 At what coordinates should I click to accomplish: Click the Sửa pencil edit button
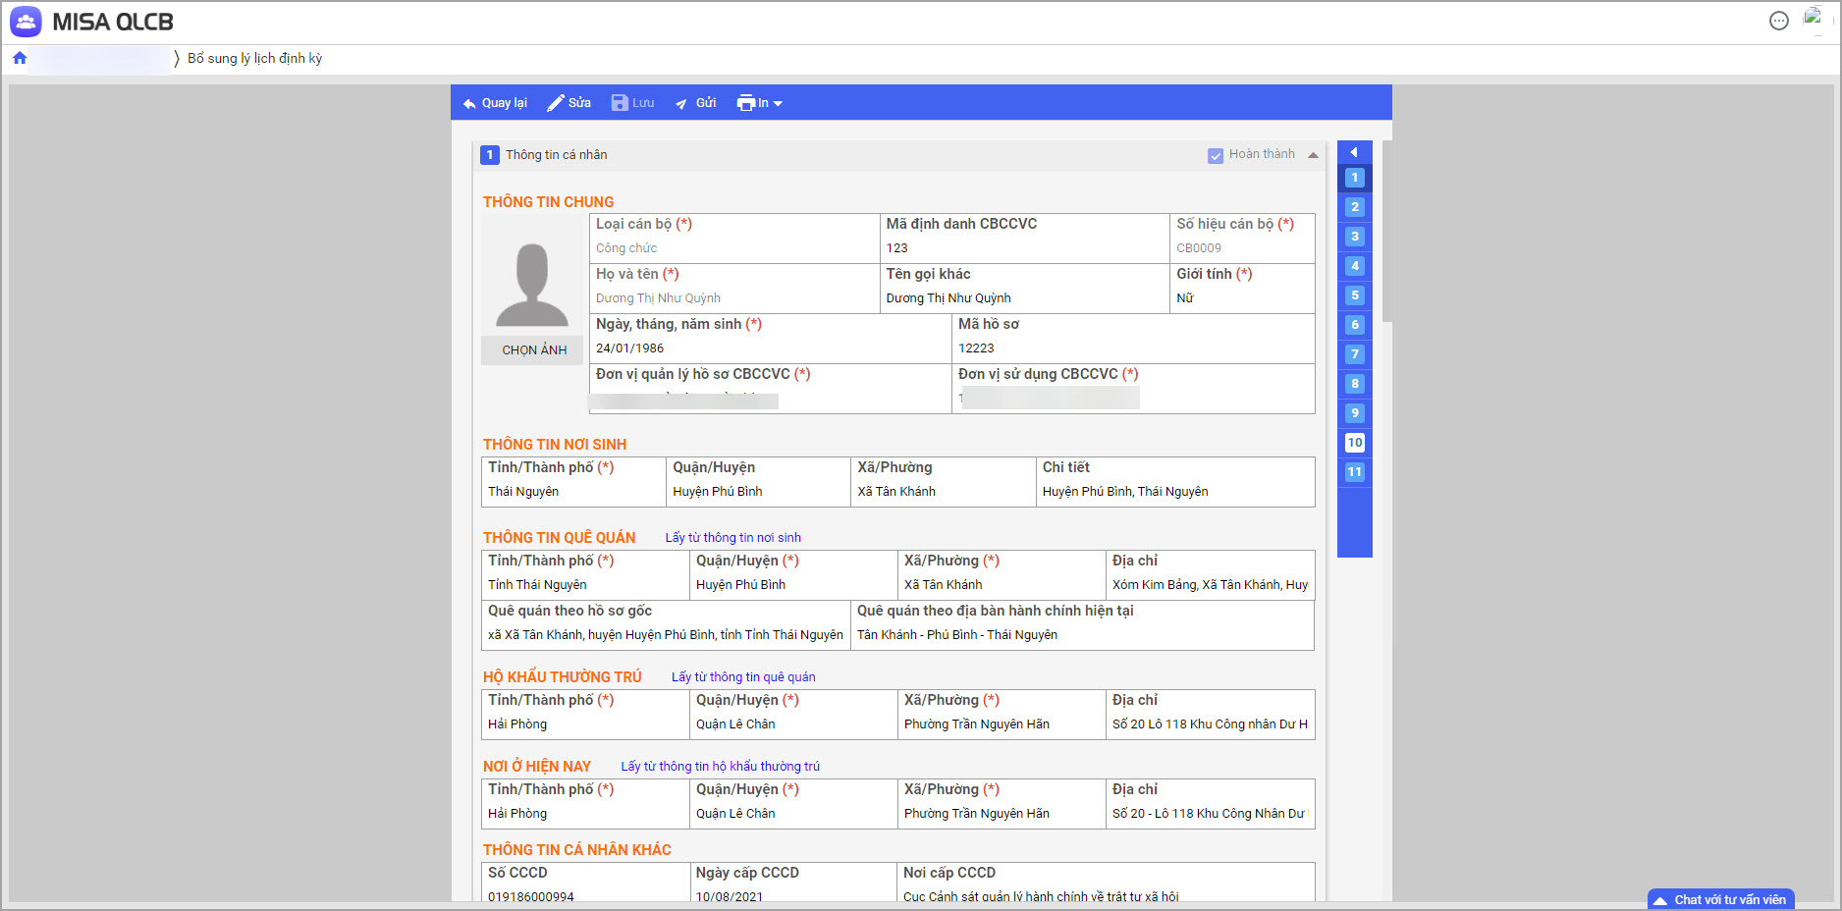[x=569, y=103]
